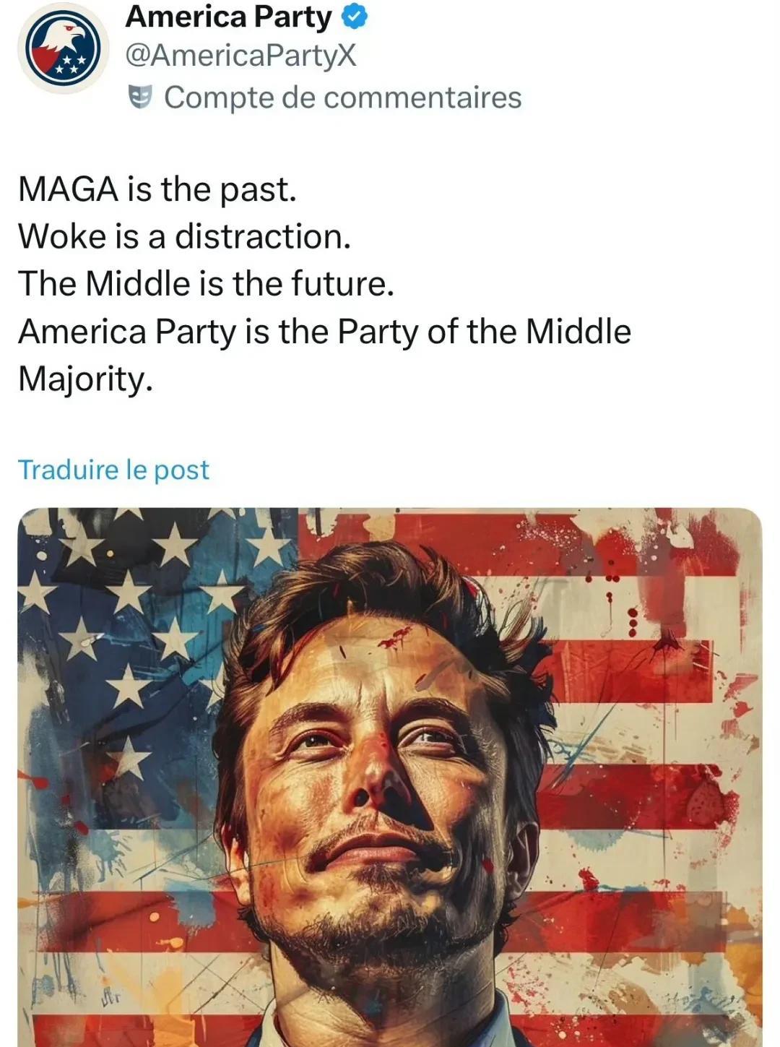The image size is (780, 1047).
Task: Click the sentence about Party of the Middle
Action: coord(324,332)
